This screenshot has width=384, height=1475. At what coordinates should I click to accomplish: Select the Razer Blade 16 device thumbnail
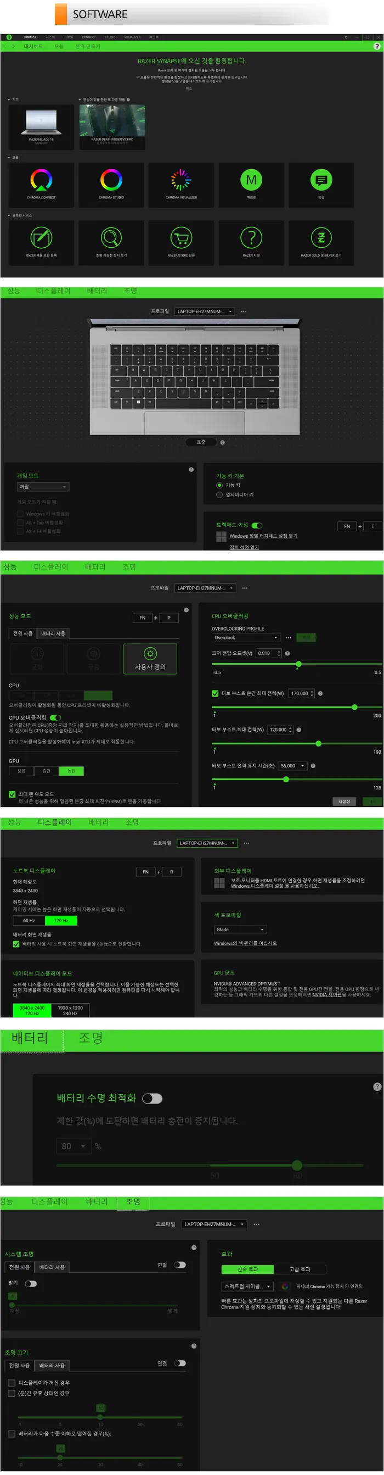tap(41, 127)
